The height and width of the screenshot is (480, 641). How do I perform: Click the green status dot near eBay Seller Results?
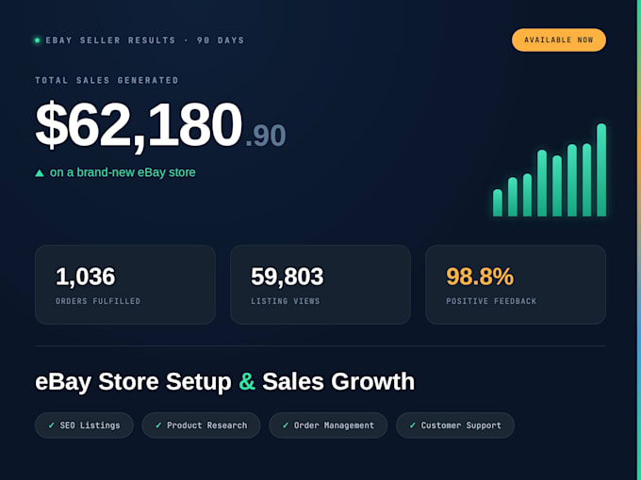click(x=37, y=40)
